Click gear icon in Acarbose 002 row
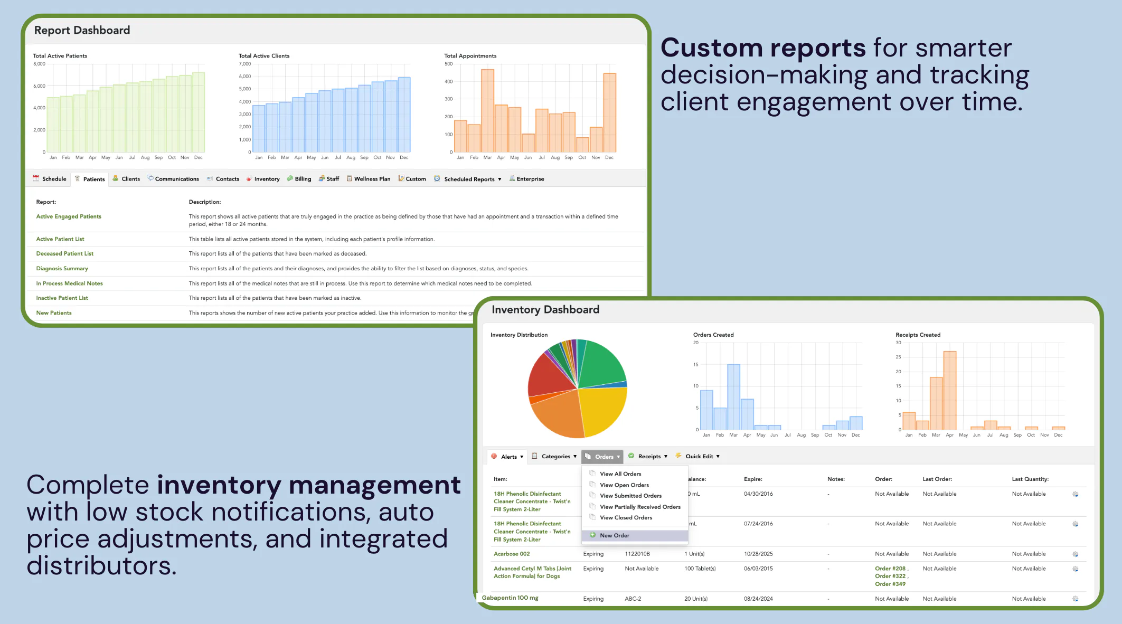The height and width of the screenshot is (624, 1122). (1076, 554)
